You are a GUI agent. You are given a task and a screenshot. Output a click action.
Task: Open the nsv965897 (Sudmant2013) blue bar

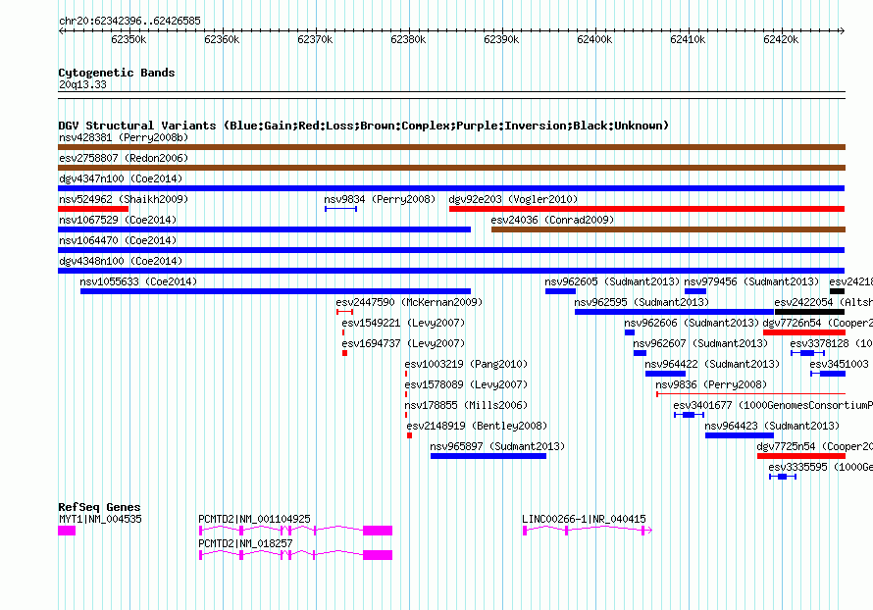pyautogui.click(x=488, y=456)
